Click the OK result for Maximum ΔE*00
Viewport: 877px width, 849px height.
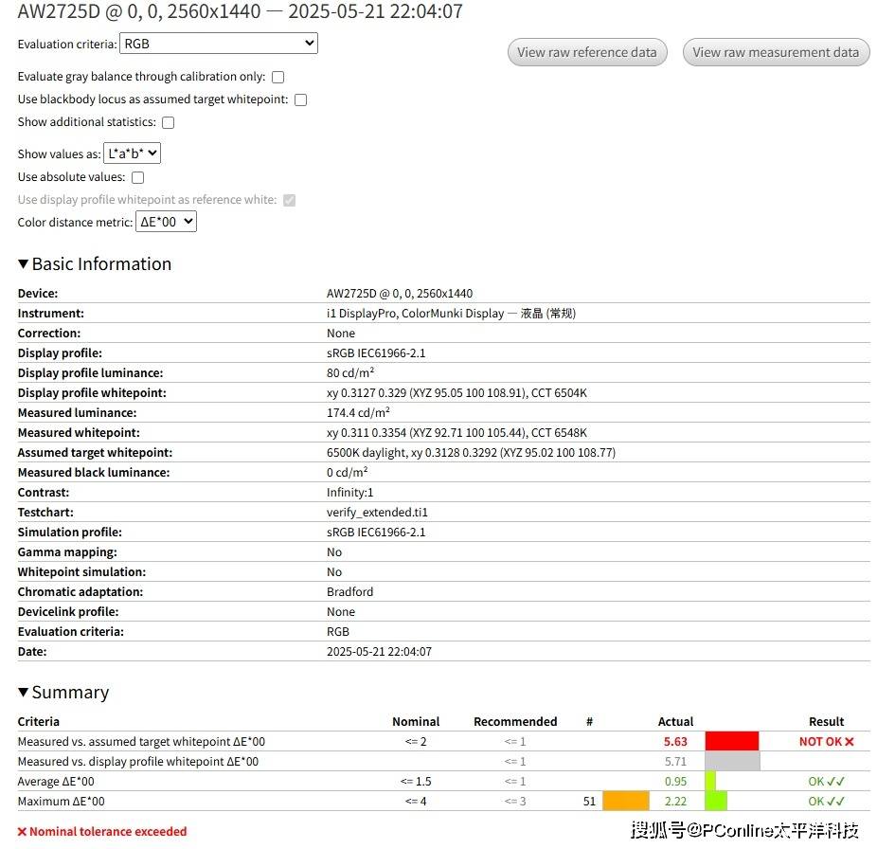click(826, 802)
